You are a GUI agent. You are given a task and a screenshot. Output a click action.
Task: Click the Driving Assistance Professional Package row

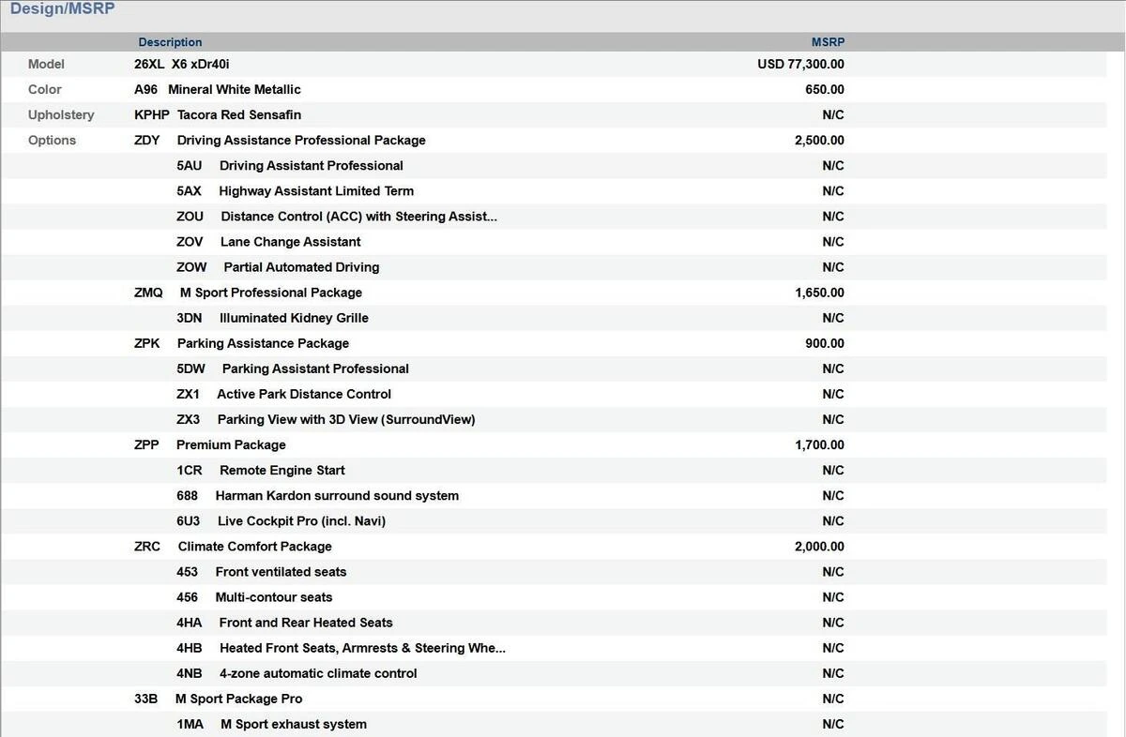300,140
